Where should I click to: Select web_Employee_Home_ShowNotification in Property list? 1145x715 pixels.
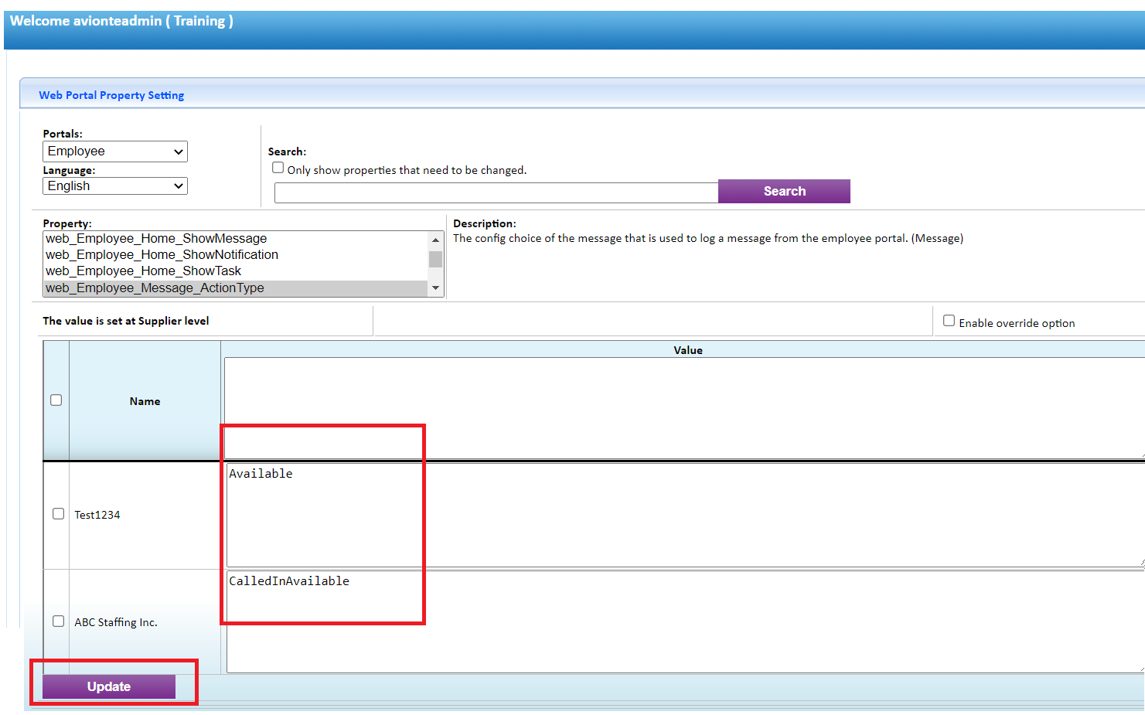pyautogui.click(x=235, y=254)
